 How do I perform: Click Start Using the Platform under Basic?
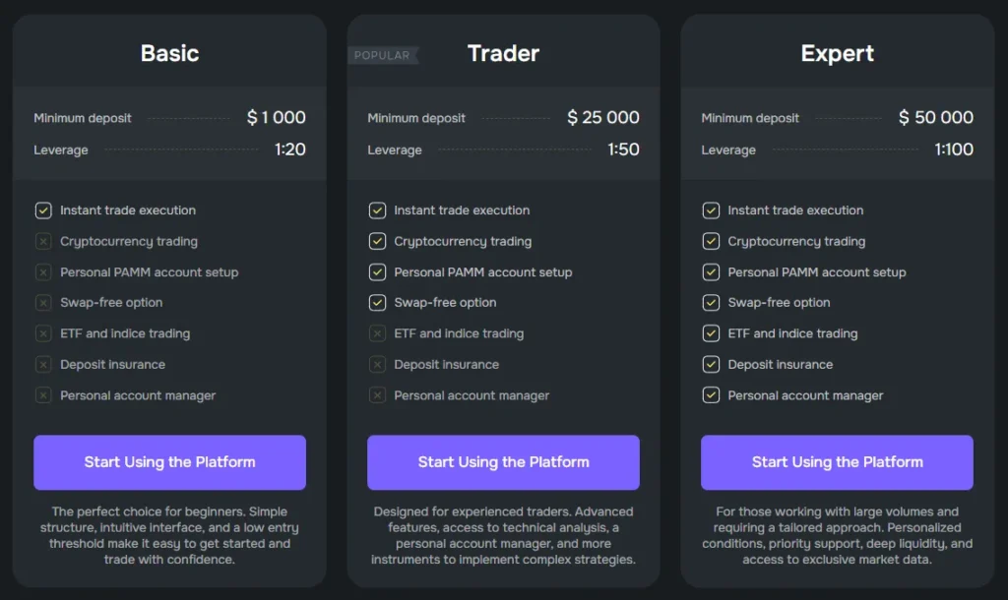click(169, 462)
